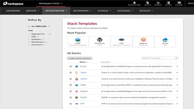Open the Orchestration menu
The image size is (194, 109).
(56, 11)
